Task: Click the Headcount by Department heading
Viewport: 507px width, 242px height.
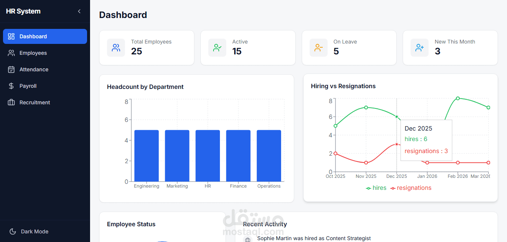Action: point(145,87)
